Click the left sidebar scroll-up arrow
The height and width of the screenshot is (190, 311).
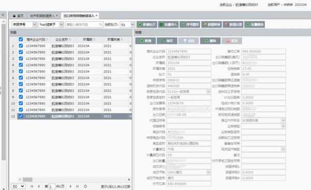tap(4, 21)
